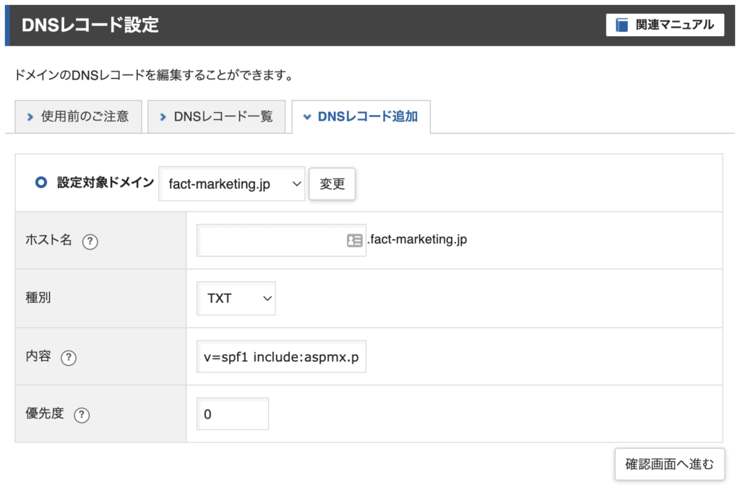Click the arrow icon on DNSレコード一覧 tab

163,117
